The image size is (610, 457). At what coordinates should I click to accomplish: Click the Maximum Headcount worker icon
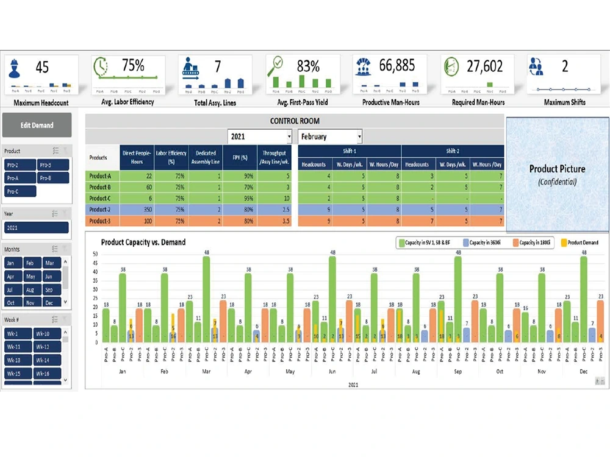[x=15, y=68]
